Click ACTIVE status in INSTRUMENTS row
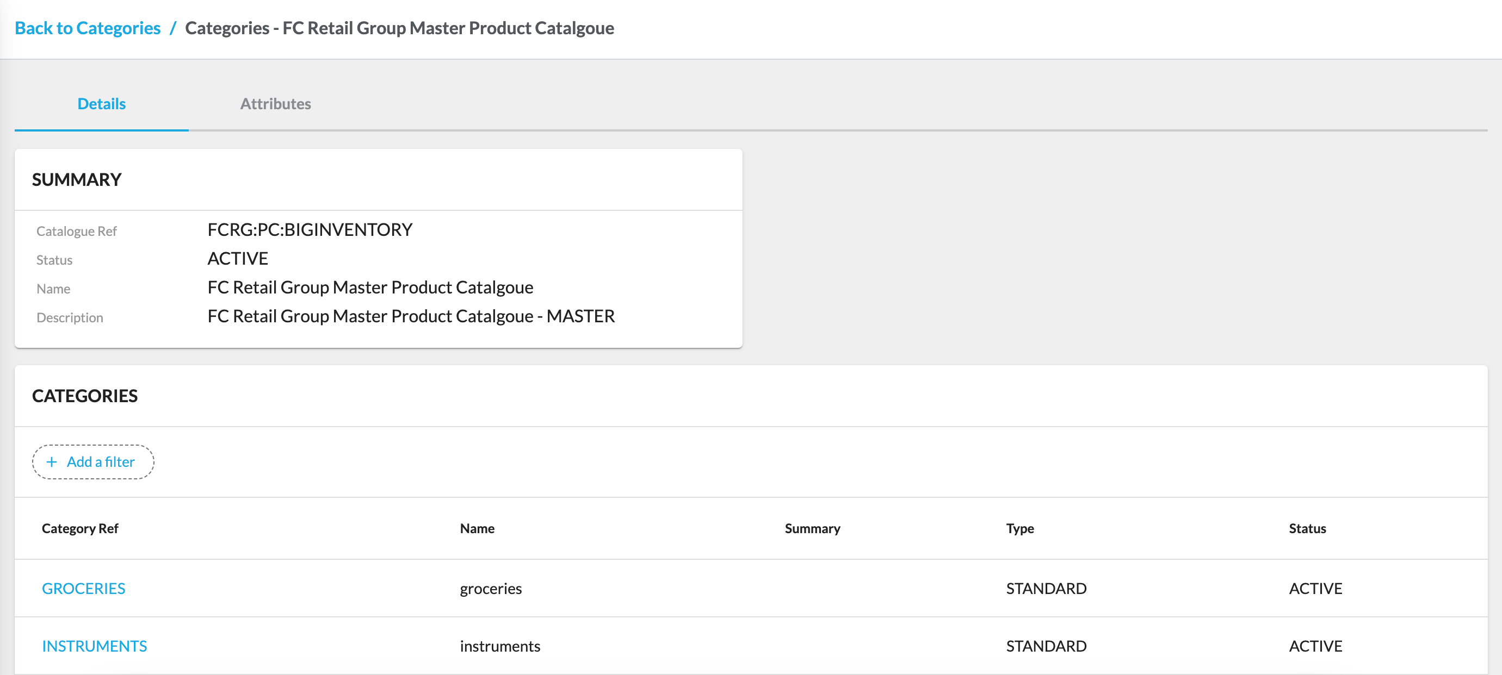This screenshot has width=1502, height=675. [x=1315, y=646]
